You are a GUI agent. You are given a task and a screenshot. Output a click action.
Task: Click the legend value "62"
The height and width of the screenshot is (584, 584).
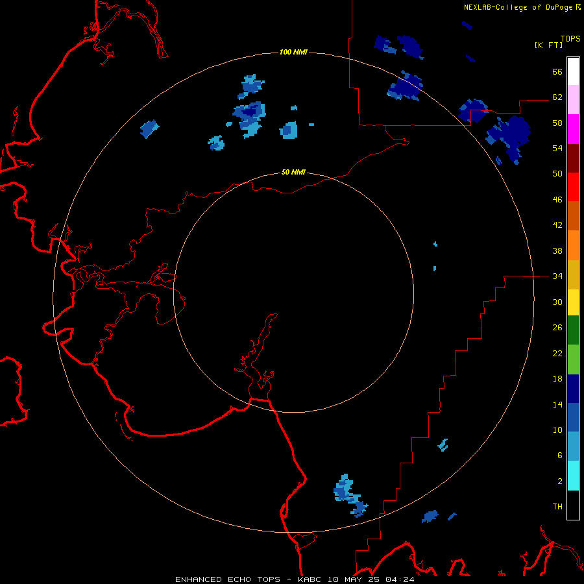pos(557,97)
